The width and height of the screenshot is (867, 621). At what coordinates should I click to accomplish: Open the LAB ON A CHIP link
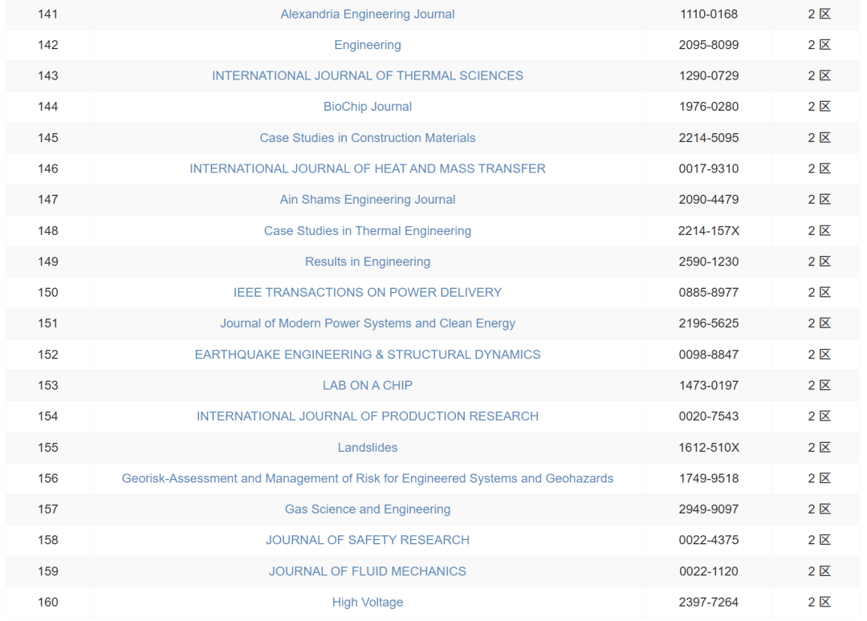(367, 386)
